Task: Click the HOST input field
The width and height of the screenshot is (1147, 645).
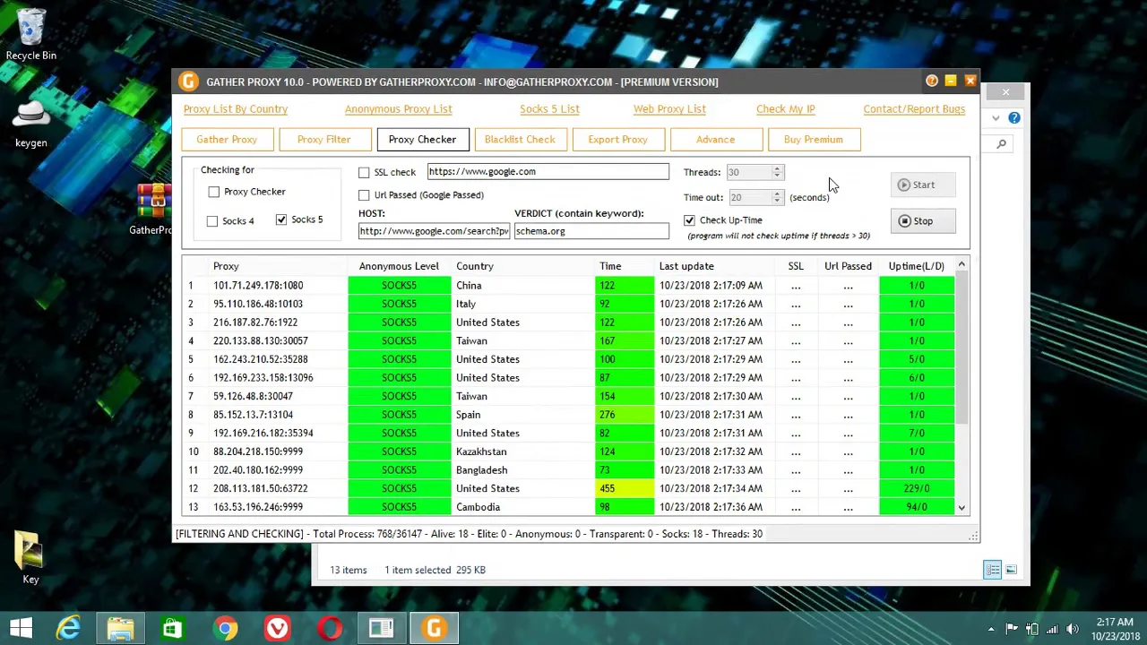Action: (x=435, y=231)
